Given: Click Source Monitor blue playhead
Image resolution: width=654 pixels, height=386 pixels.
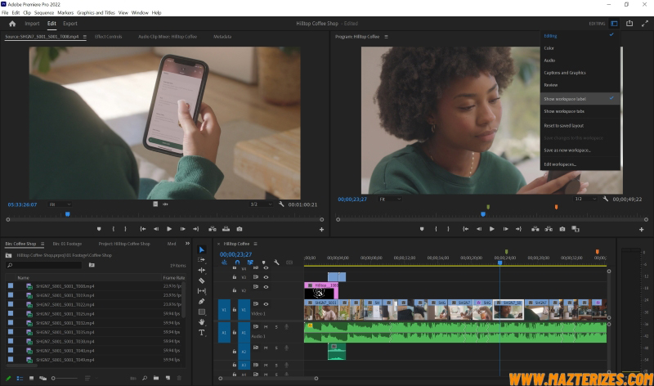Looking at the screenshot, I should [x=68, y=214].
